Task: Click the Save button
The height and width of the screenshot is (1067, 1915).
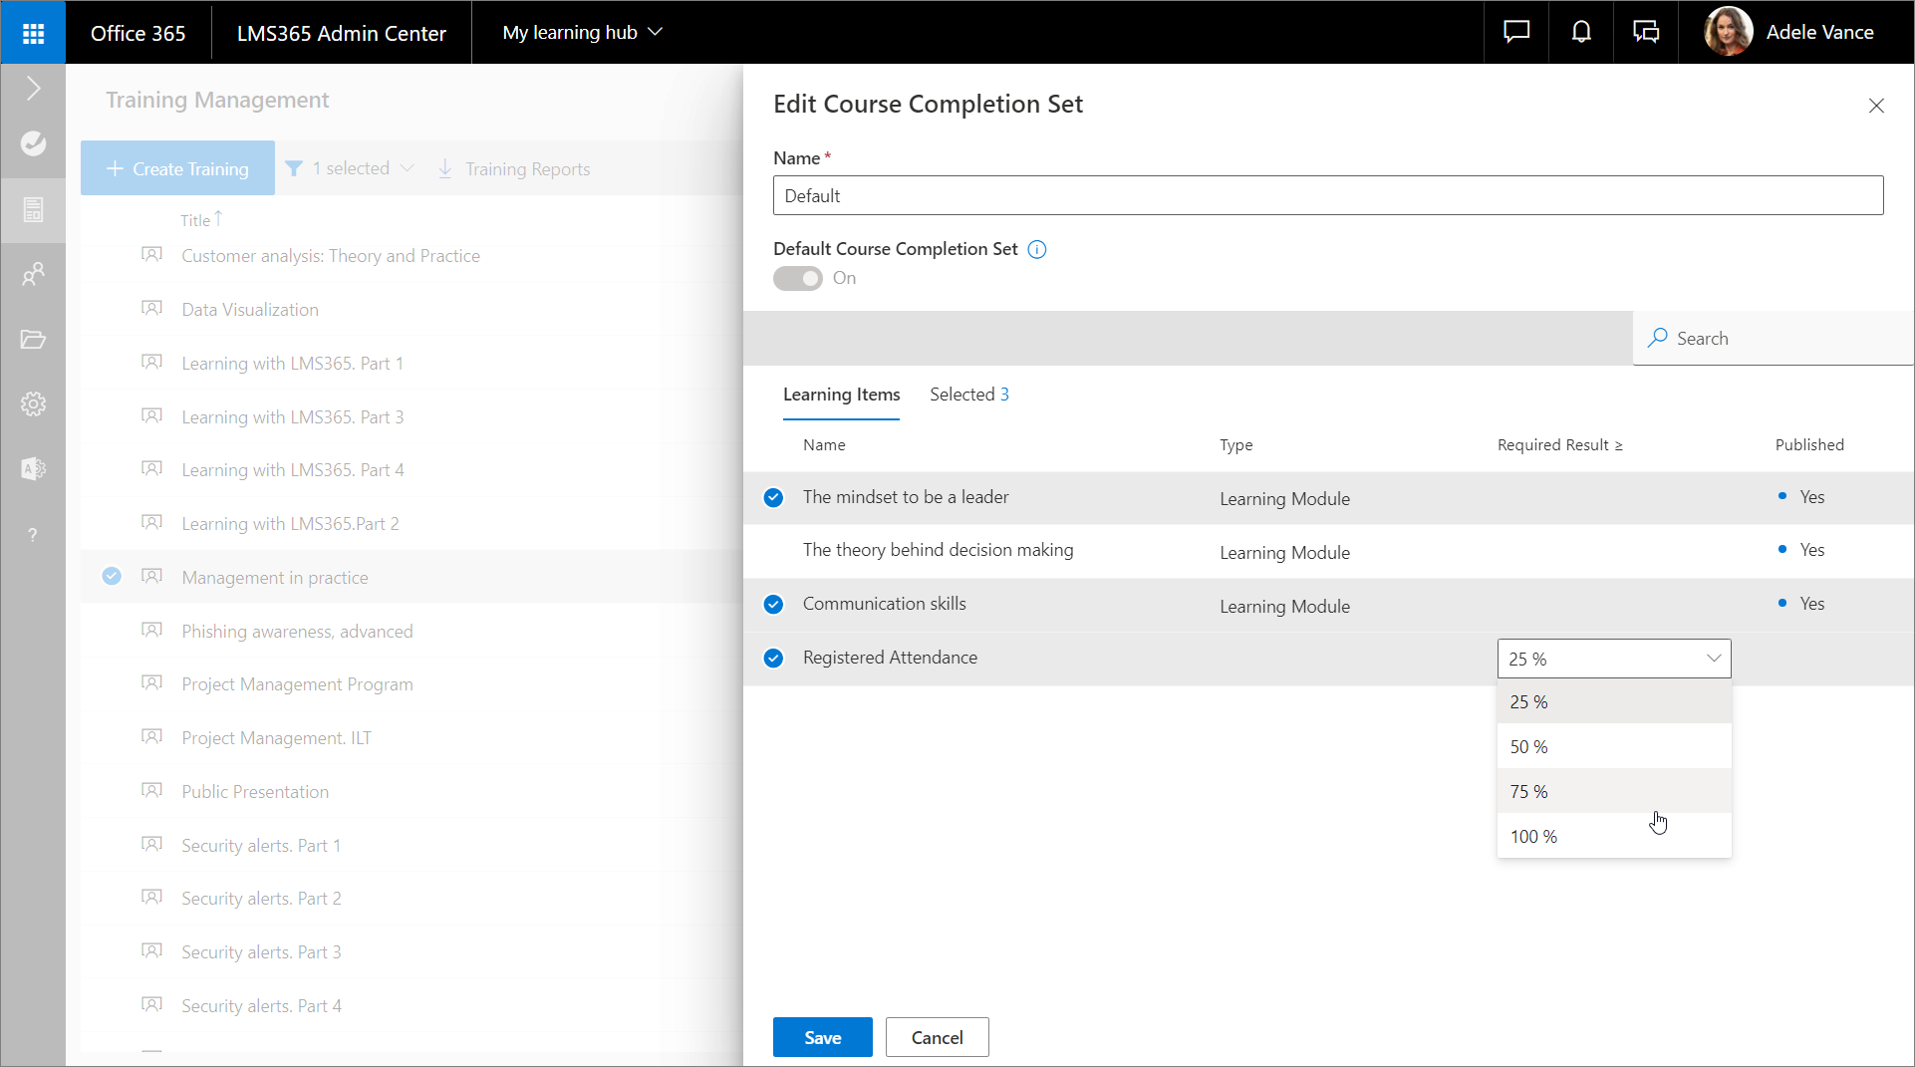Action: point(822,1037)
